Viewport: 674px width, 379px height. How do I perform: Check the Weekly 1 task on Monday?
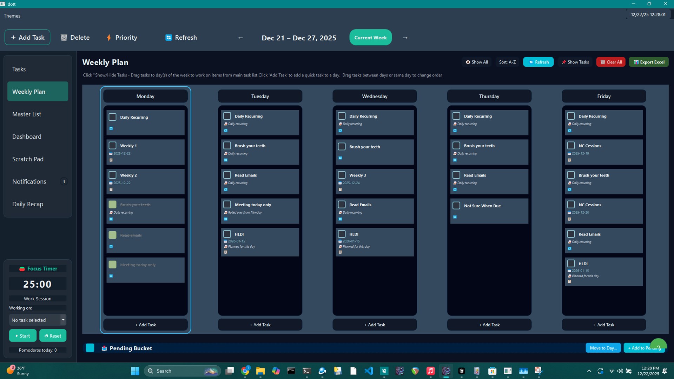coord(112,145)
